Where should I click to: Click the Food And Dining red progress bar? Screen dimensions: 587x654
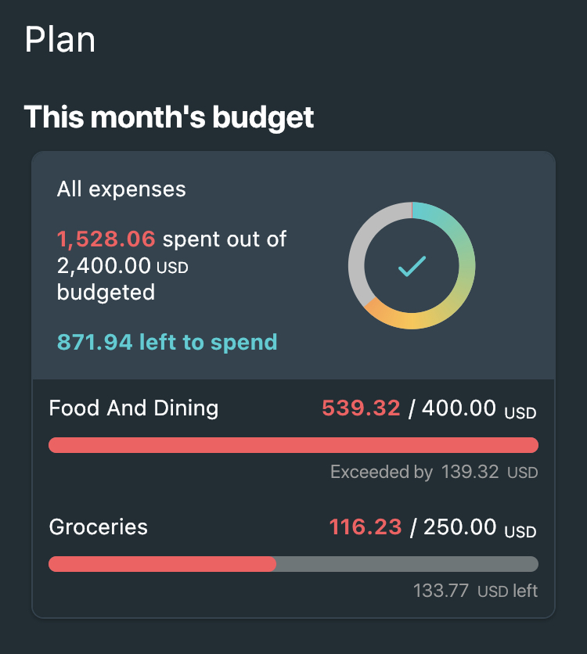coord(293,445)
